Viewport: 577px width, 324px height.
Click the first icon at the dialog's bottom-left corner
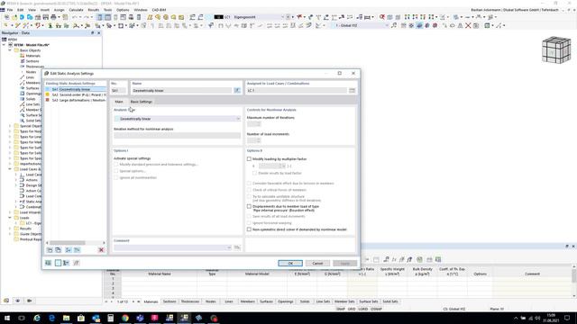click(48, 263)
